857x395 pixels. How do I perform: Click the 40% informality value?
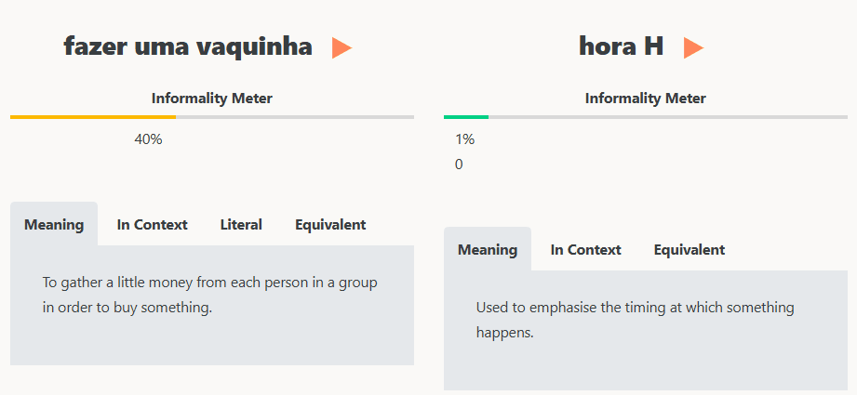coord(148,139)
